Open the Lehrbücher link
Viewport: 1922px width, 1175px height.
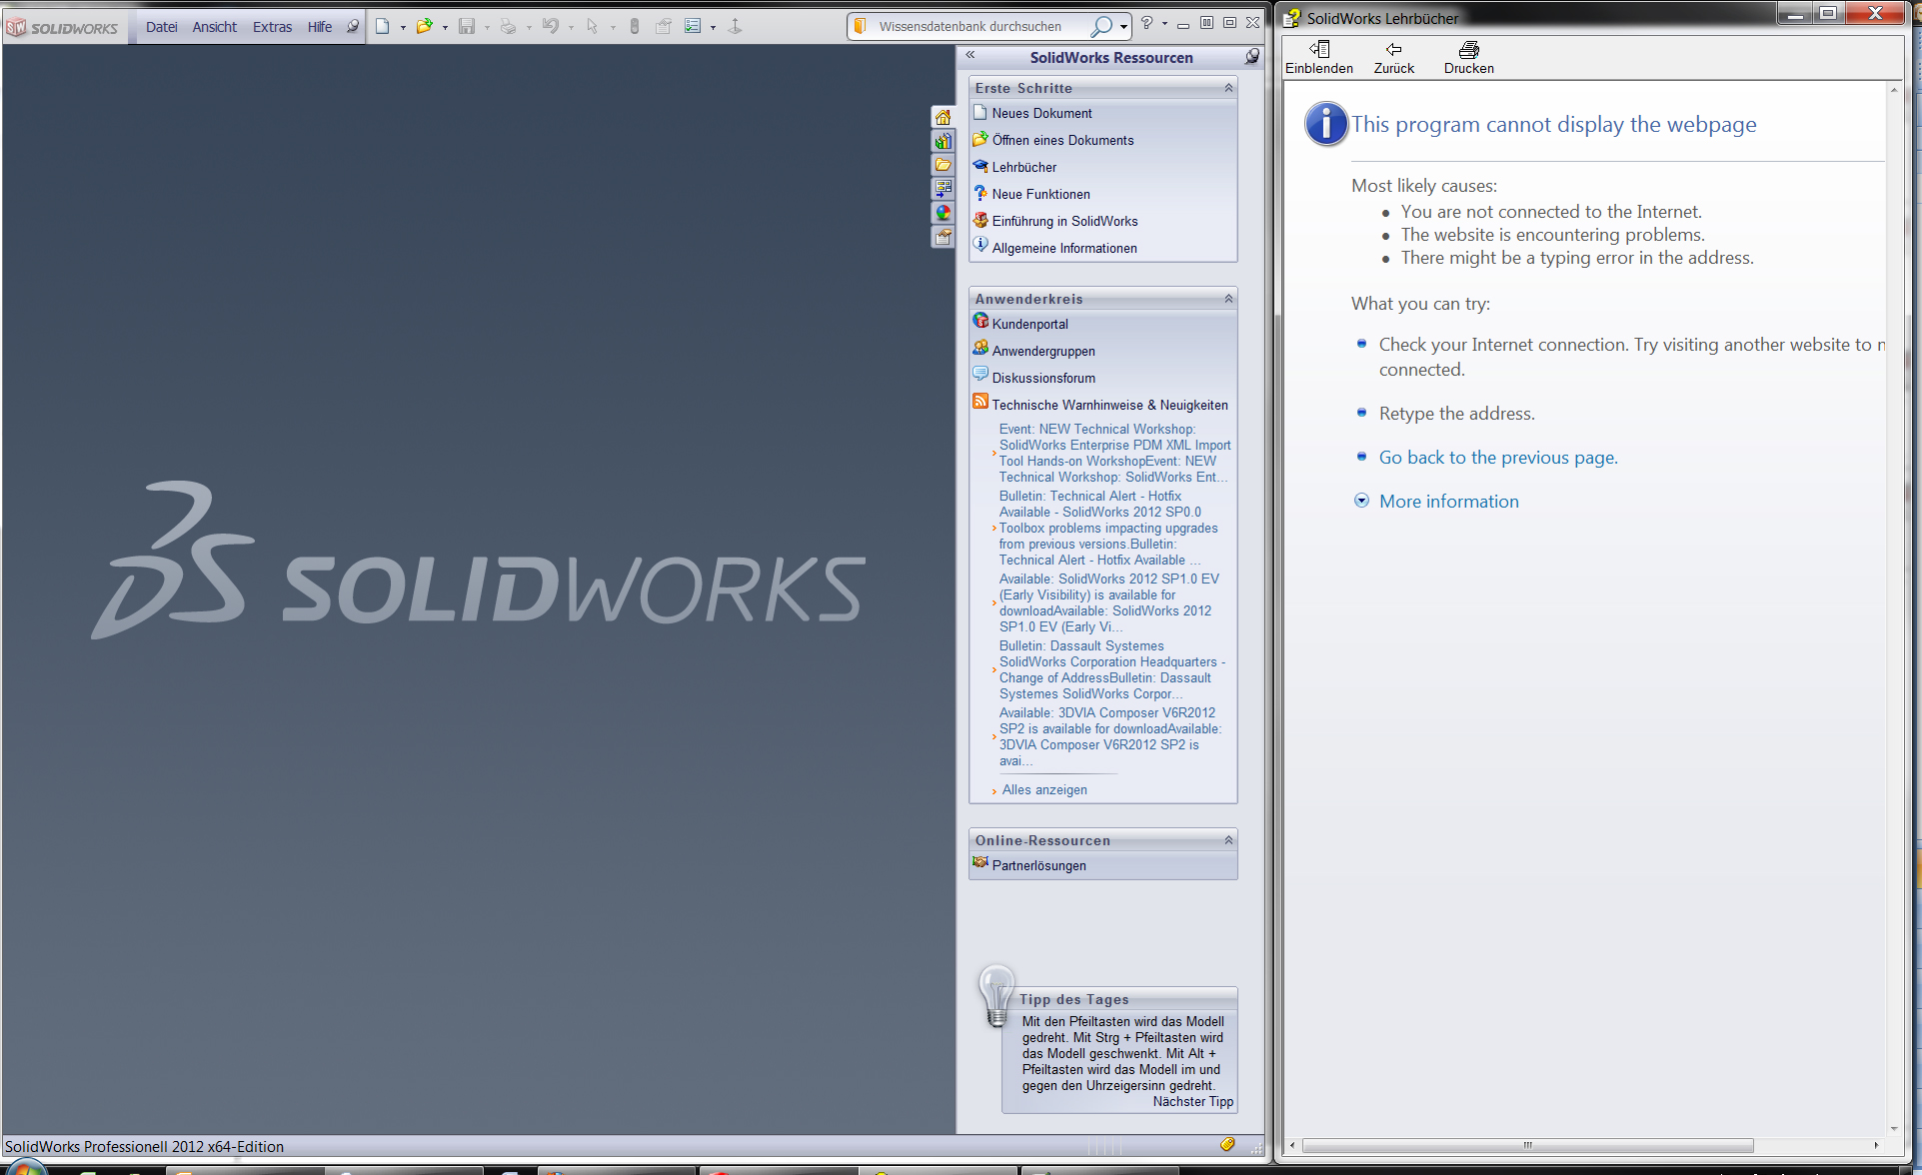1023,167
